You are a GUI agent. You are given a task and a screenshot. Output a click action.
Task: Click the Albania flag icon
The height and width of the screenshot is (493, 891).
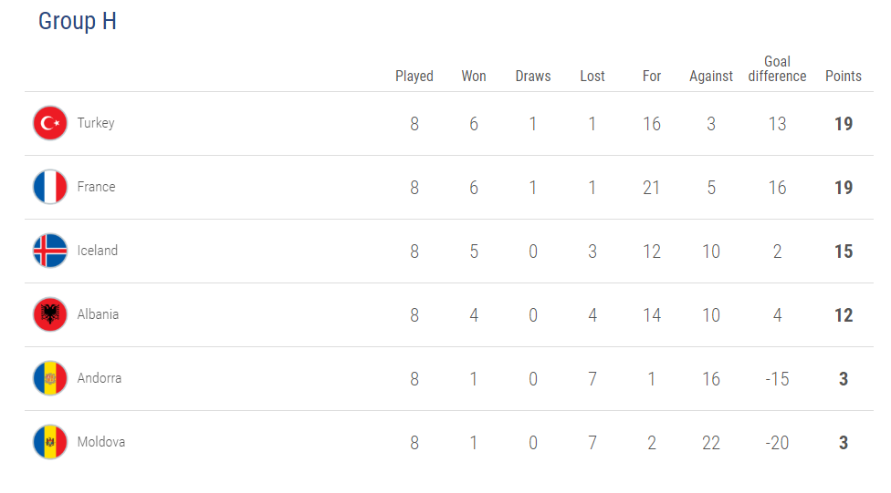[50, 314]
